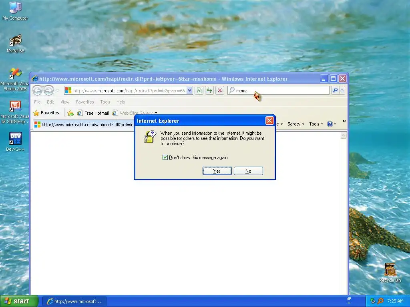The width and height of the screenshot is (410, 307).
Task: Open the Tools menu in menu bar
Action: [105, 102]
